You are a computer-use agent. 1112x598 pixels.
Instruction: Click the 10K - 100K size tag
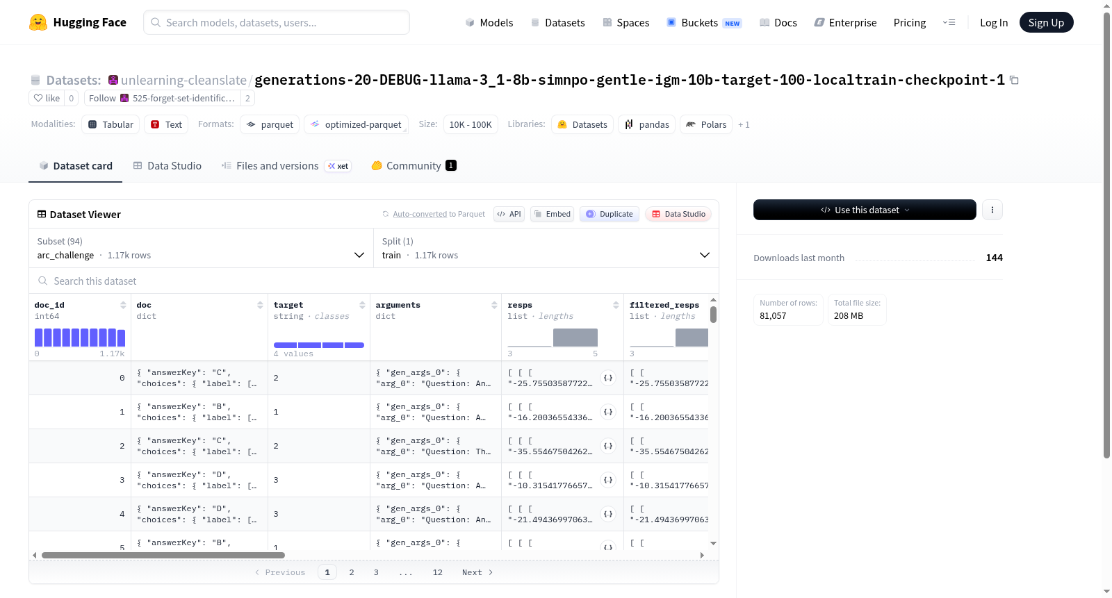point(471,125)
